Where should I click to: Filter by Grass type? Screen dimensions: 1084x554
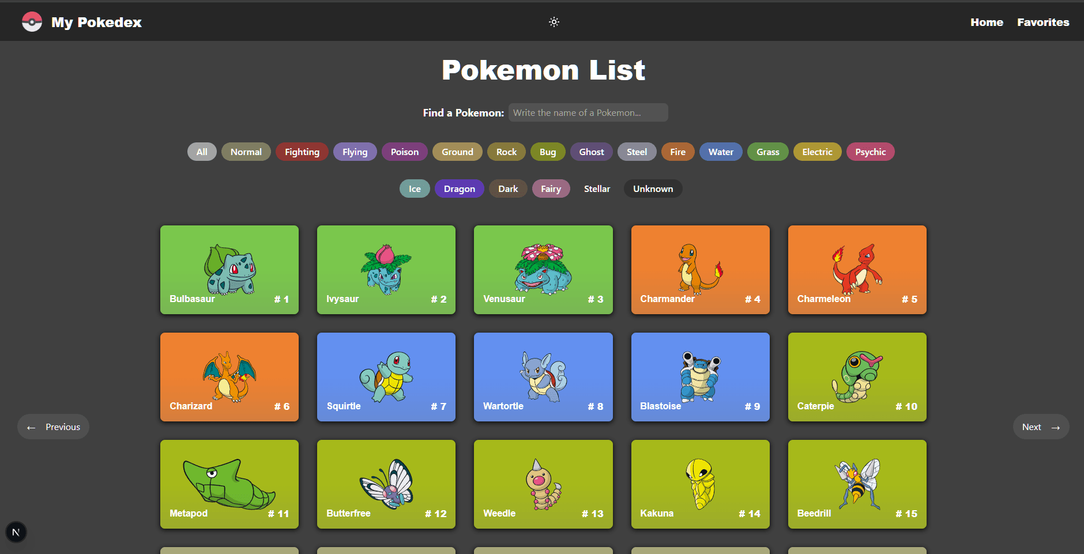click(x=768, y=152)
